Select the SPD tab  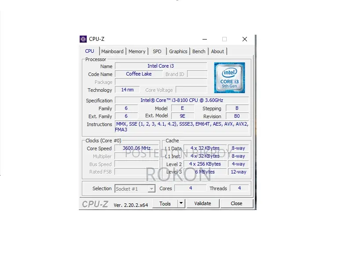(x=157, y=51)
